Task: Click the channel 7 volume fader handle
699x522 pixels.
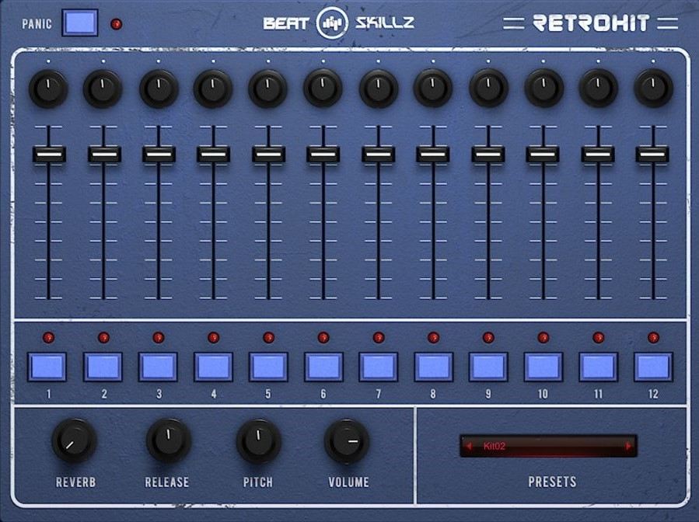Action: point(379,155)
